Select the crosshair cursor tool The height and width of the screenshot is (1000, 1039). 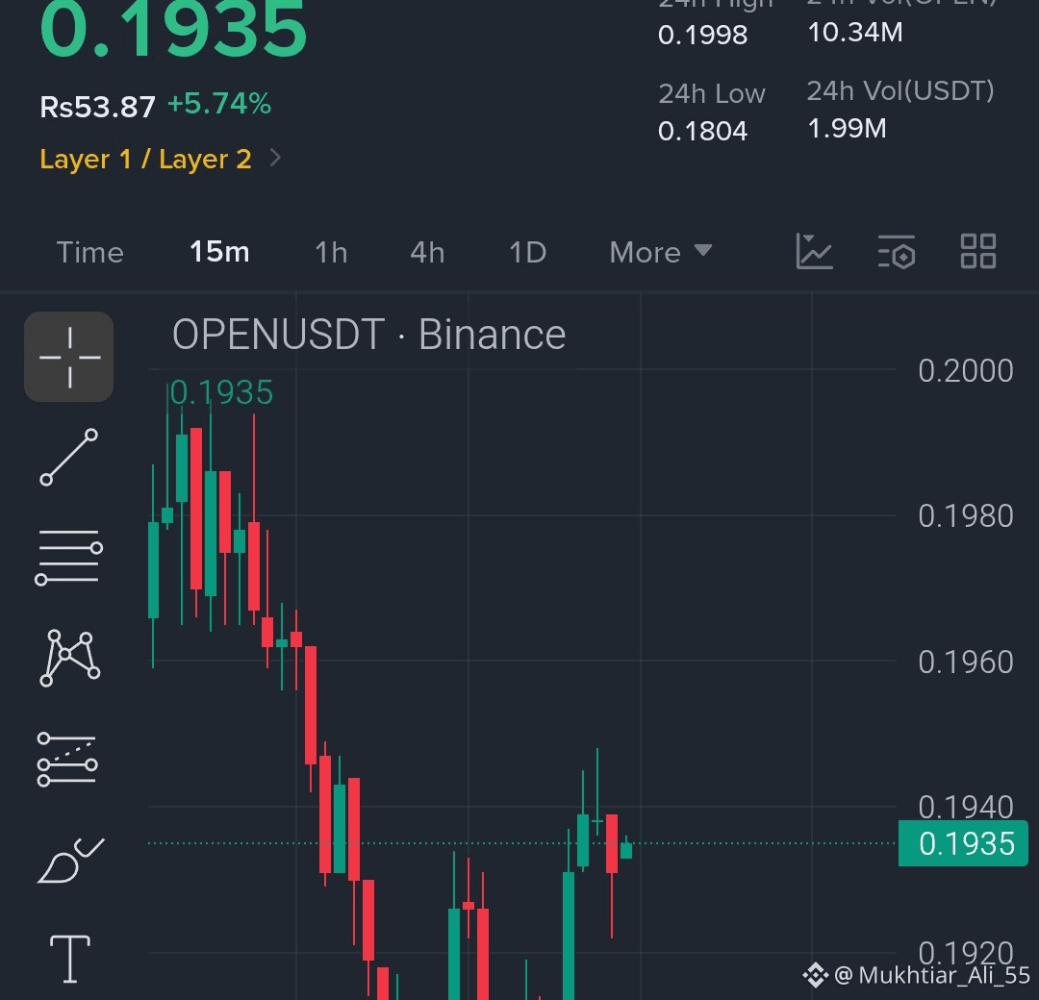69,357
